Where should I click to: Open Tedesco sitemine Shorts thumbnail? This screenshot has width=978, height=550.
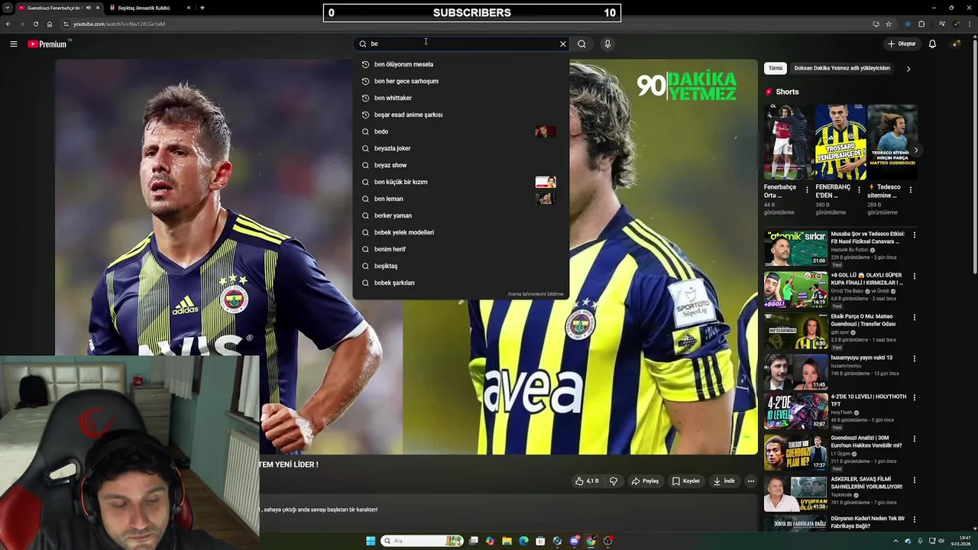[892, 142]
